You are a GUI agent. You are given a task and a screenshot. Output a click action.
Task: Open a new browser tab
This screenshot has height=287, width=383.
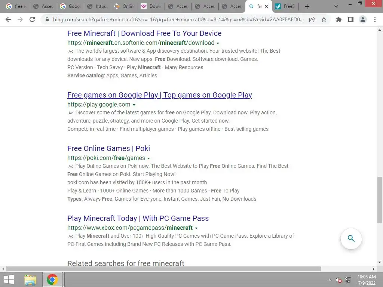307,6
